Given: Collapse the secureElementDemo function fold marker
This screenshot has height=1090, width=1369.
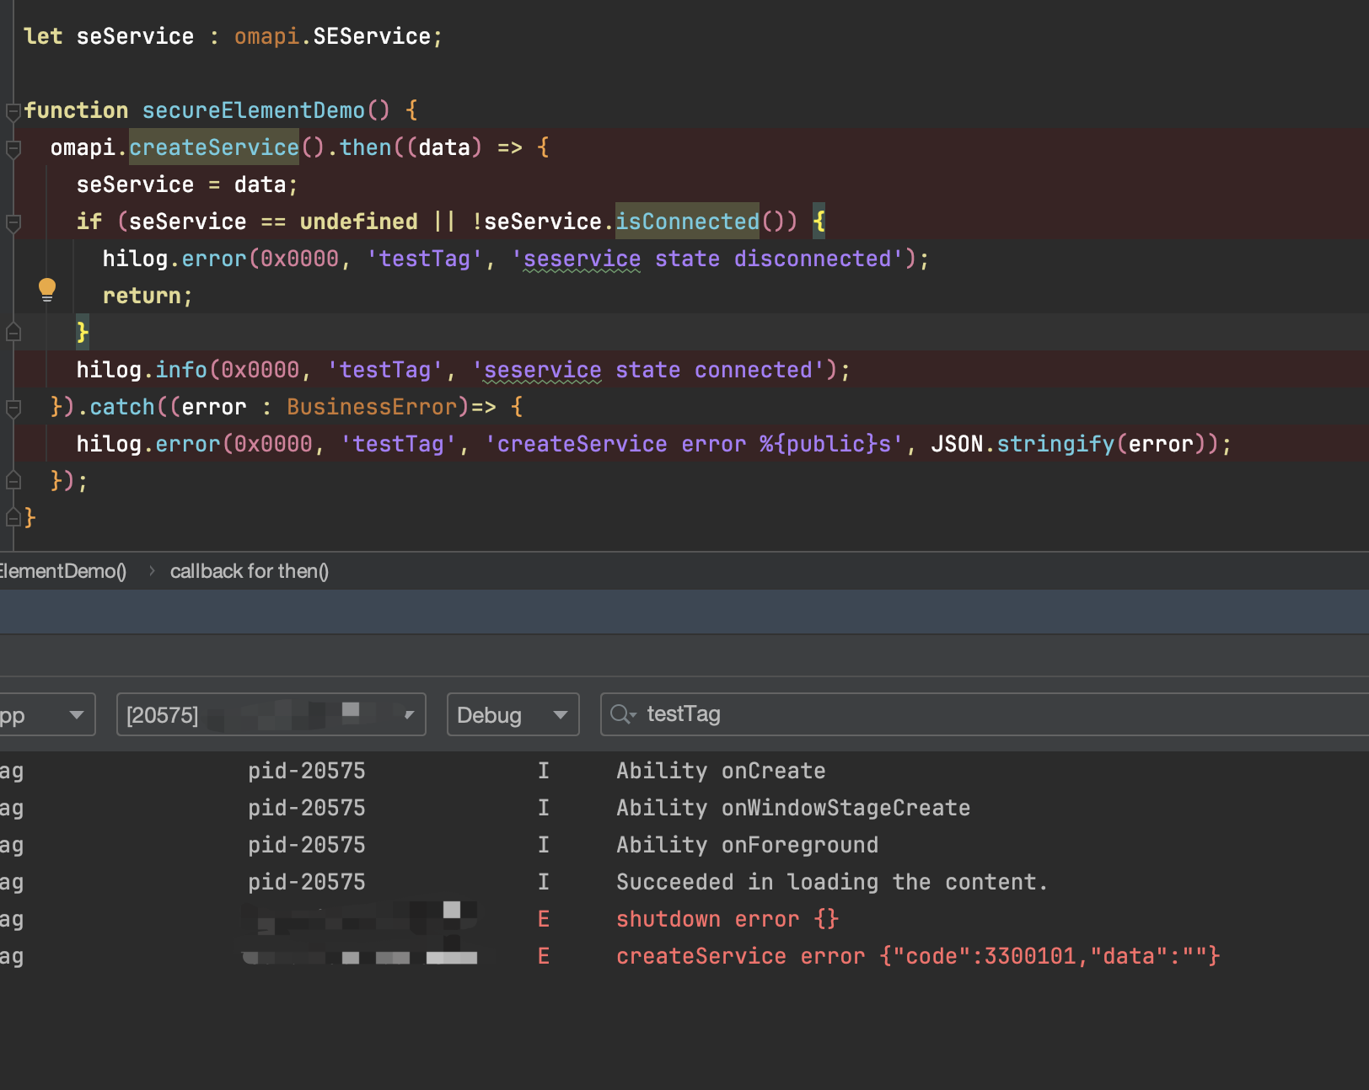Looking at the screenshot, I should [13, 111].
